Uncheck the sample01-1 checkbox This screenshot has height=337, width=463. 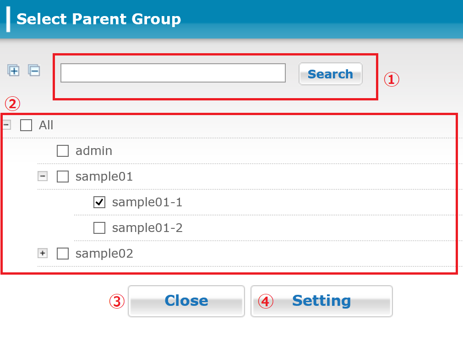click(99, 202)
